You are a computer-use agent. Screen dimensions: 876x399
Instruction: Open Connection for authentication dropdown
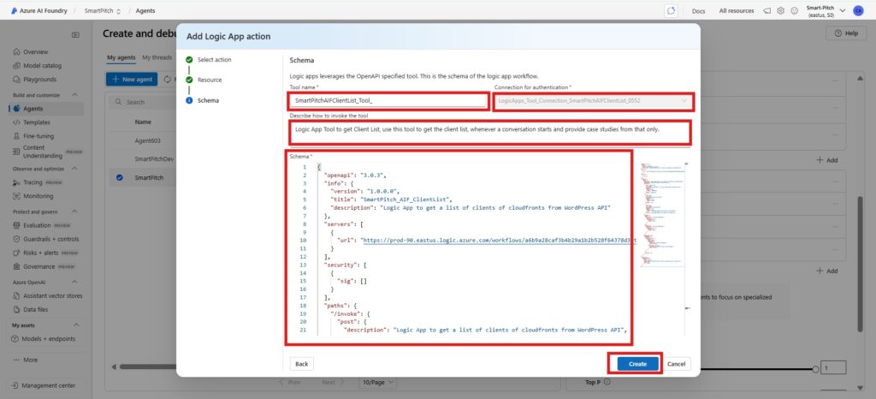tap(593, 100)
